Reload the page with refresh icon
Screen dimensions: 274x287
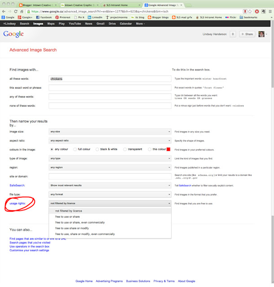click(16, 11)
